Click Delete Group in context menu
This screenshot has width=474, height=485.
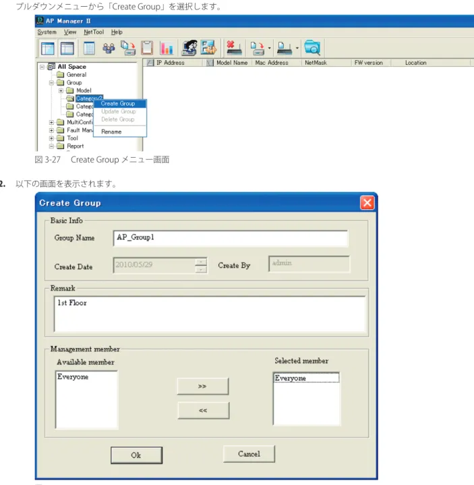pyautogui.click(x=120, y=119)
